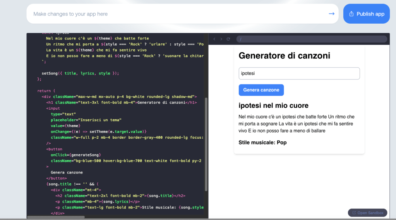
Task: Click the "Generatore di canzoni" heading
Action: [284, 56]
